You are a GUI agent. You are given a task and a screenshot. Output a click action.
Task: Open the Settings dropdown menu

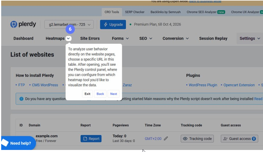(x=250, y=38)
